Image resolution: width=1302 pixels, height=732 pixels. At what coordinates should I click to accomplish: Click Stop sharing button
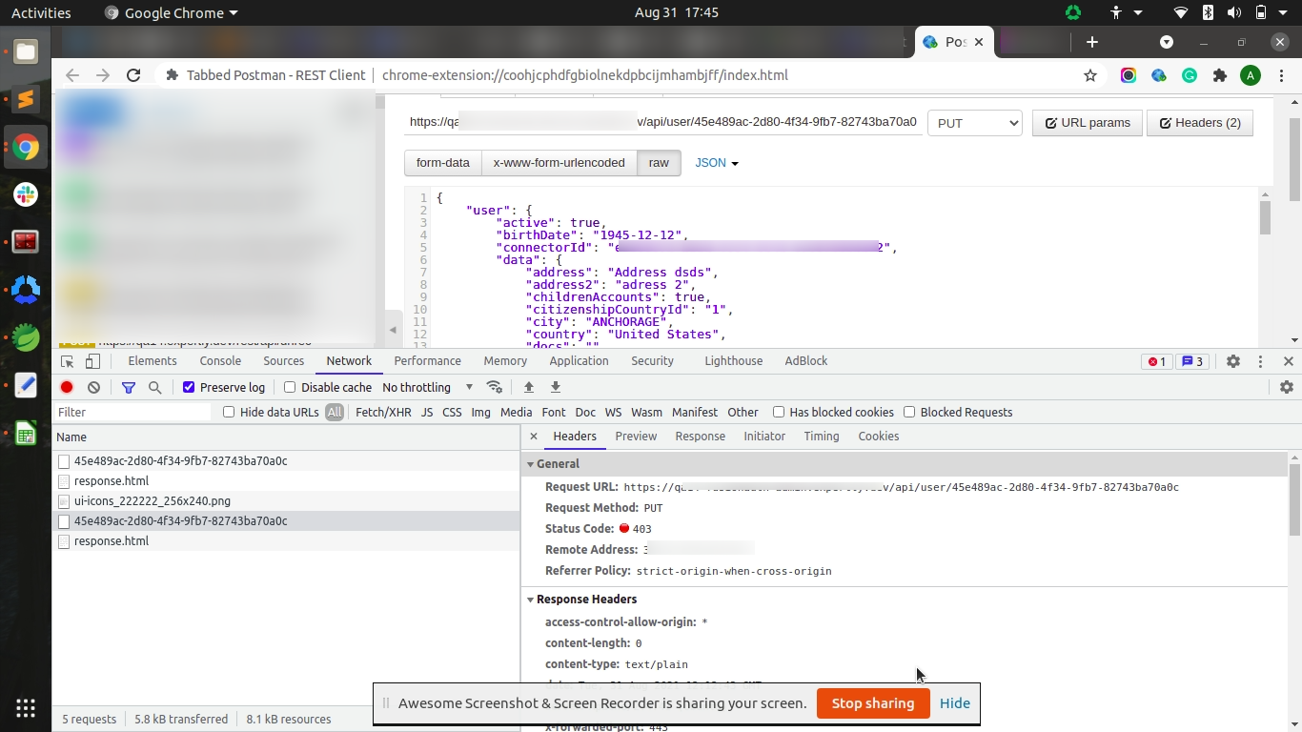873,703
